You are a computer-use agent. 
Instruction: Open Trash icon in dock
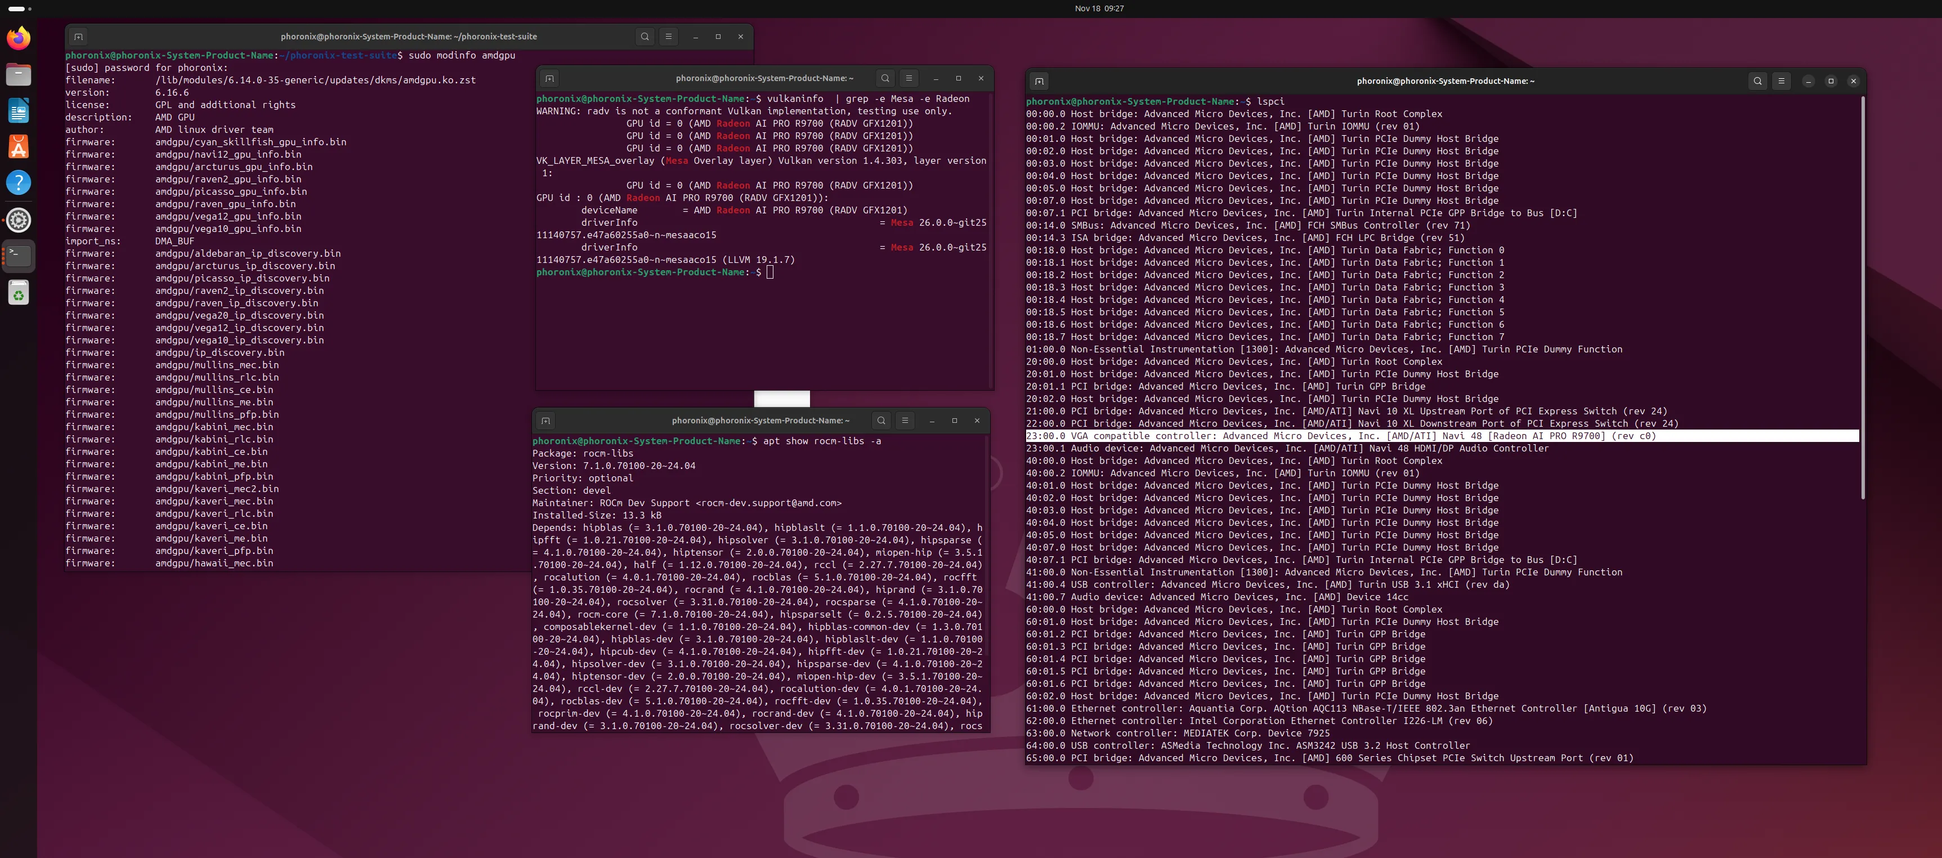tap(19, 293)
